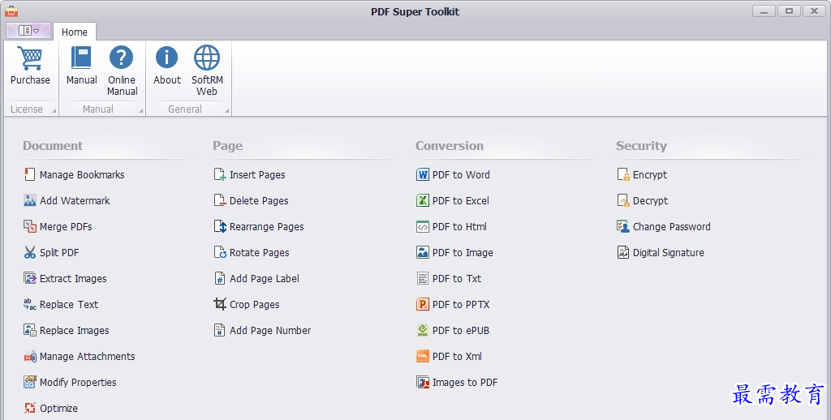Open the Manage Attachments text link
Image resolution: width=831 pixels, height=420 pixels.
coord(88,357)
